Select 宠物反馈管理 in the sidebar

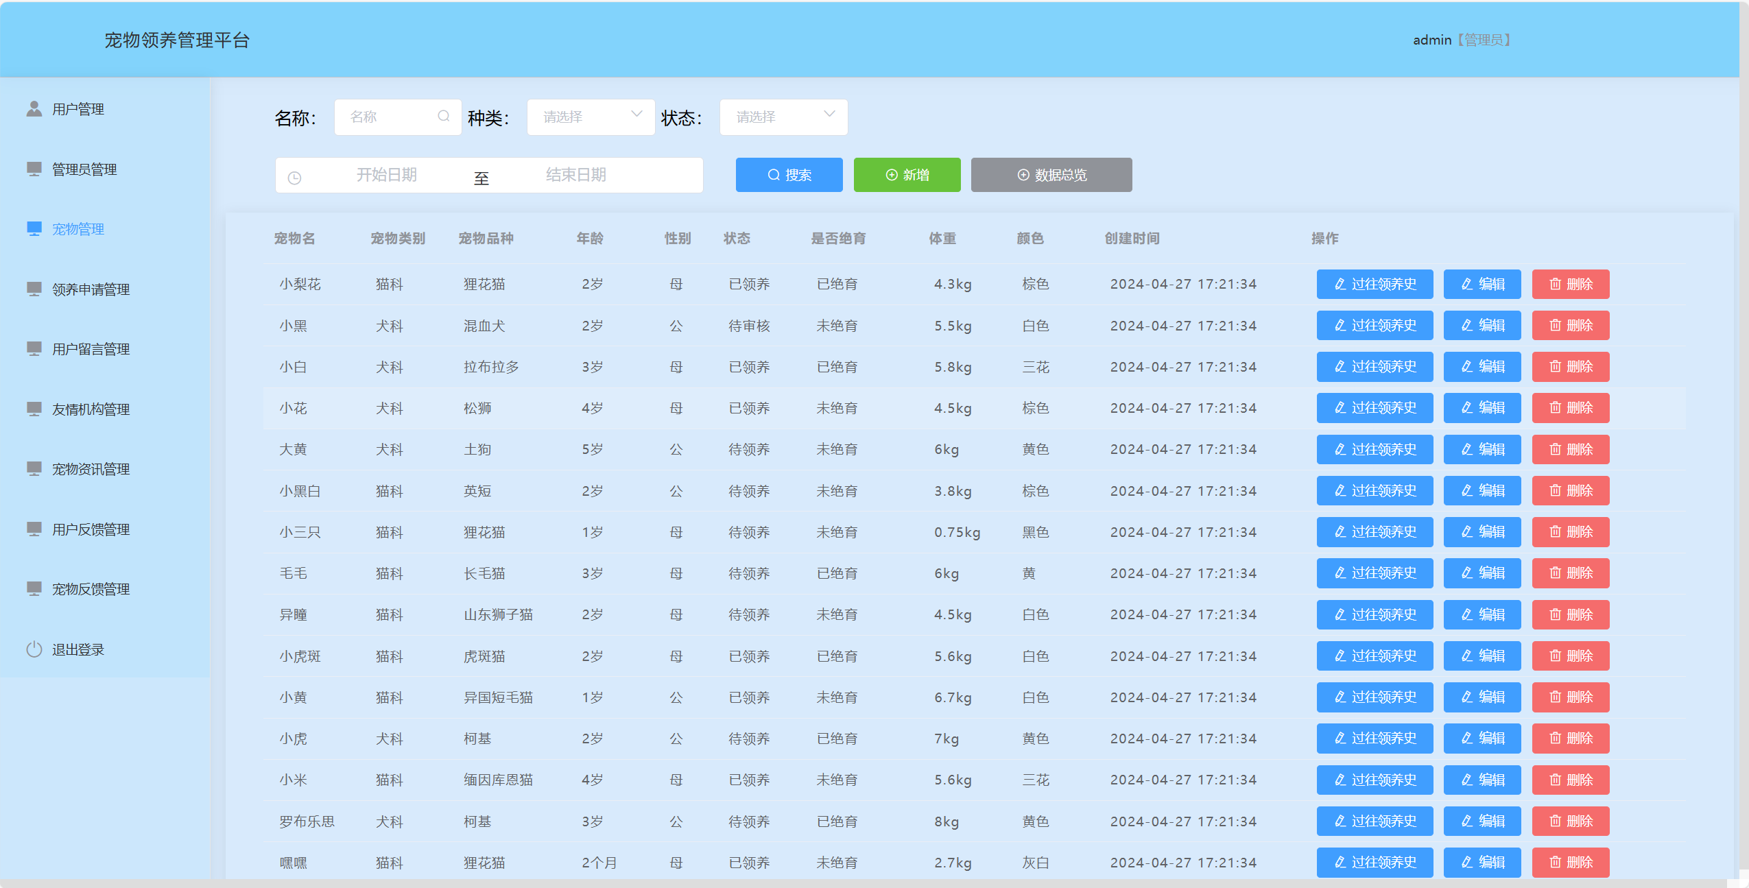coord(91,589)
